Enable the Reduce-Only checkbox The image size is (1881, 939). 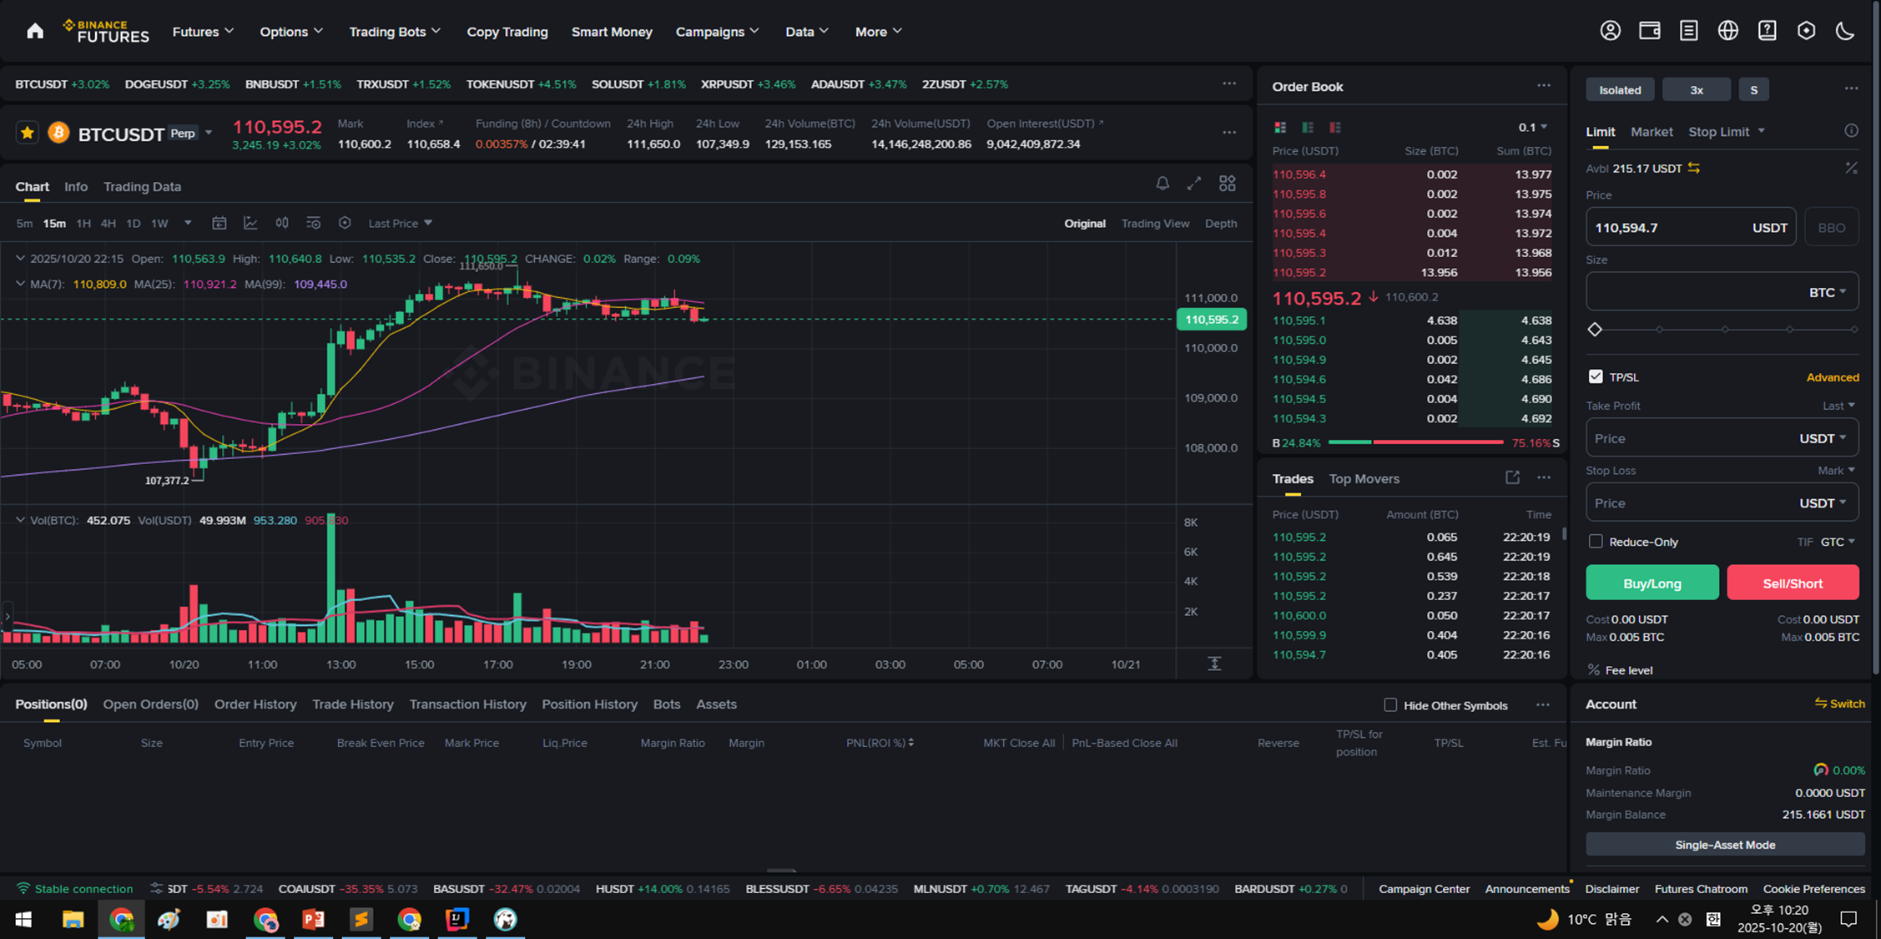point(1596,542)
